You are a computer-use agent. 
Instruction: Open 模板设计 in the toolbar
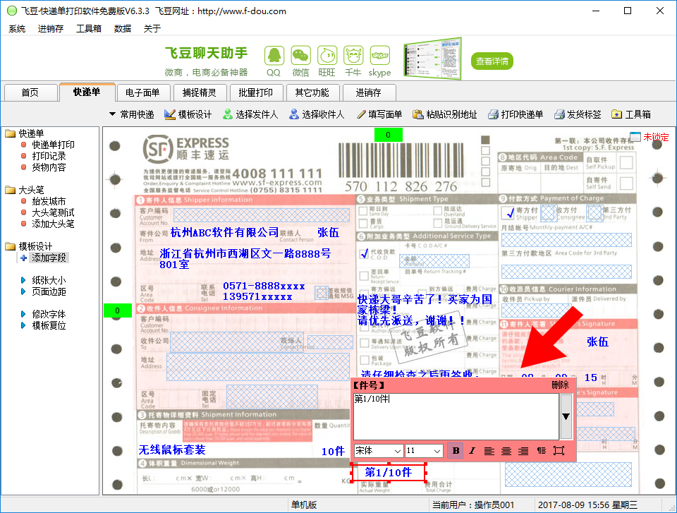(x=188, y=114)
